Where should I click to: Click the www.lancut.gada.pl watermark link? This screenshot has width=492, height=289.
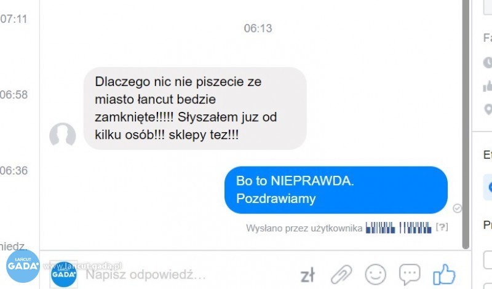click(x=82, y=266)
